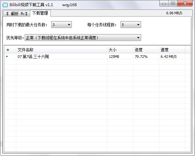Close the Bilibili download tool window
Viewport: 195px width, 156px height.
click(185, 3)
